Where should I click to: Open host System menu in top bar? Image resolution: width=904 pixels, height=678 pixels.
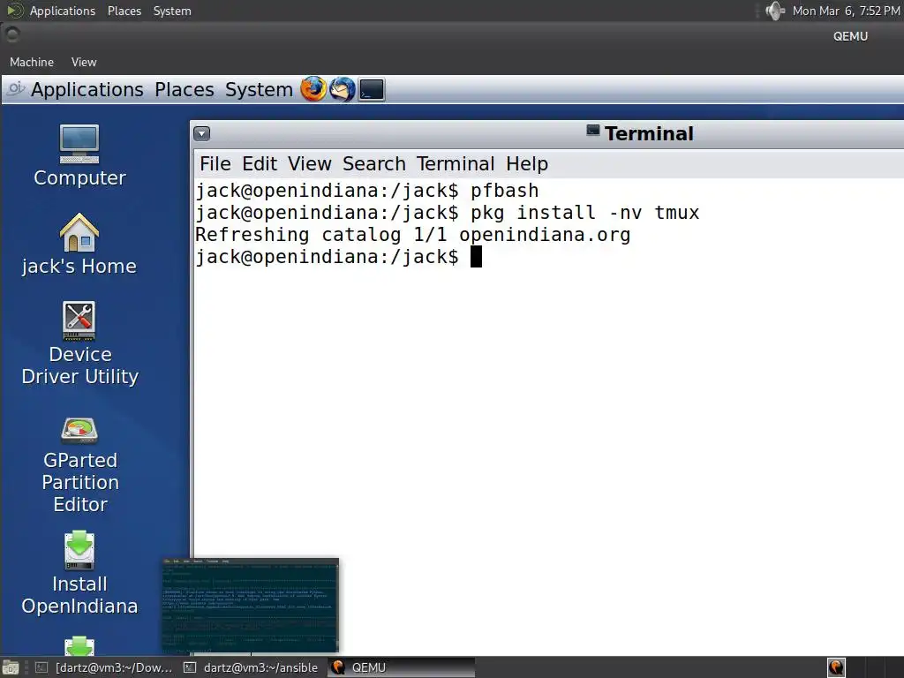click(172, 11)
